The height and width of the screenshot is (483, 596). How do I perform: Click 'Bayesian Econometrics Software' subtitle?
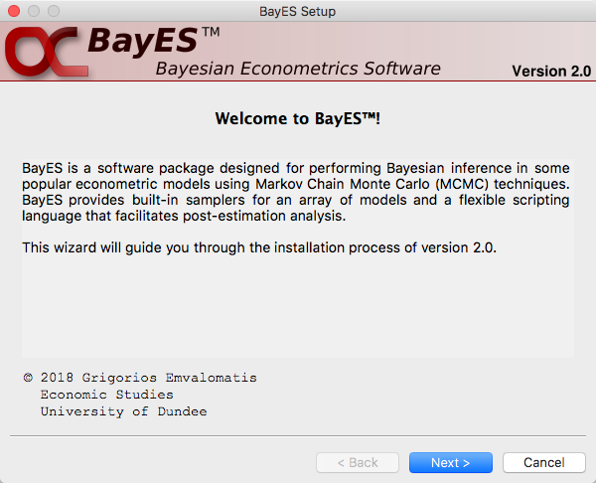tap(298, 69)
